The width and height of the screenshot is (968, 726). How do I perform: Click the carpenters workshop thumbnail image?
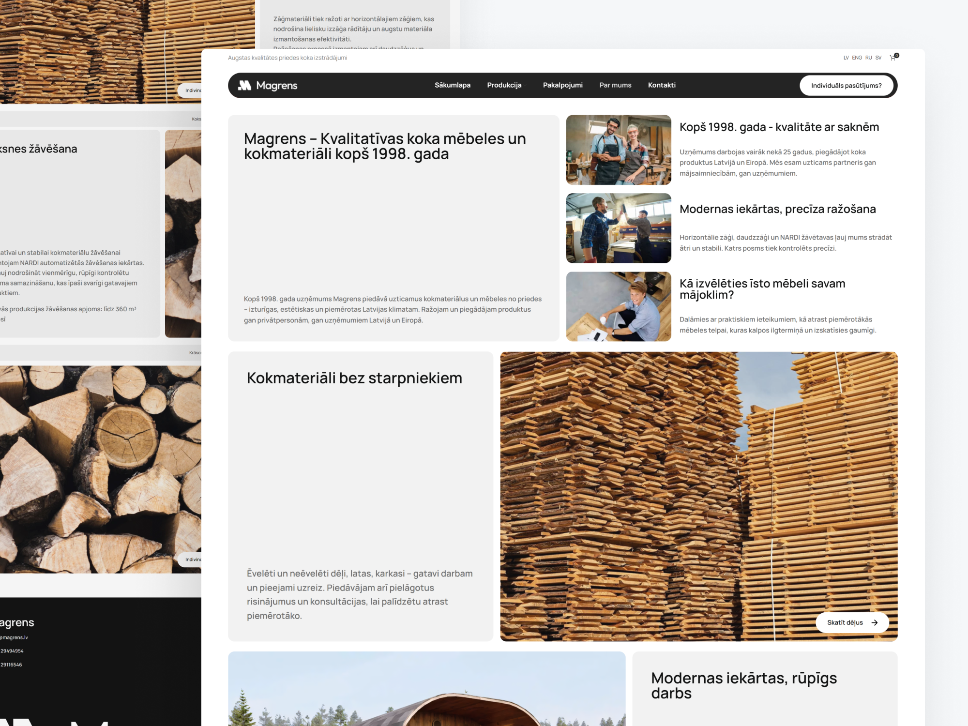[619, 150]
